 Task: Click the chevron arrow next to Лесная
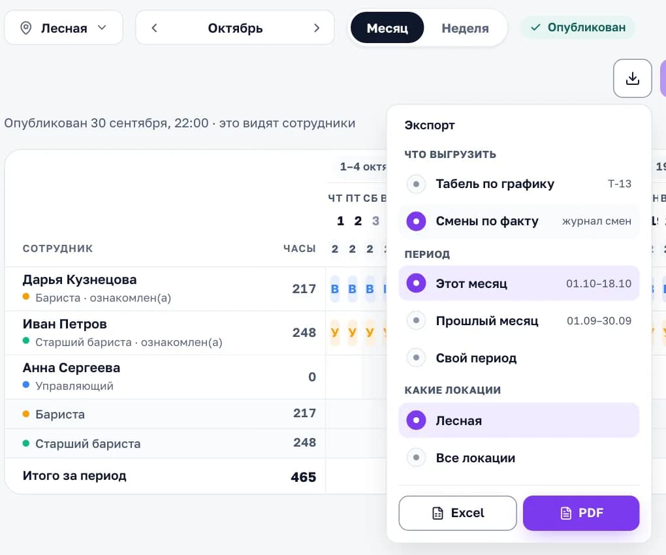(102, 27)
